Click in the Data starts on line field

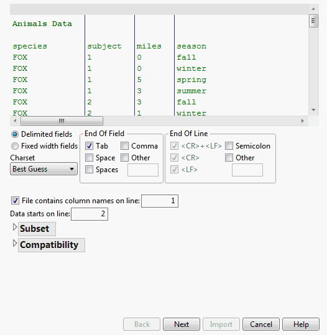tap(90, 214)
